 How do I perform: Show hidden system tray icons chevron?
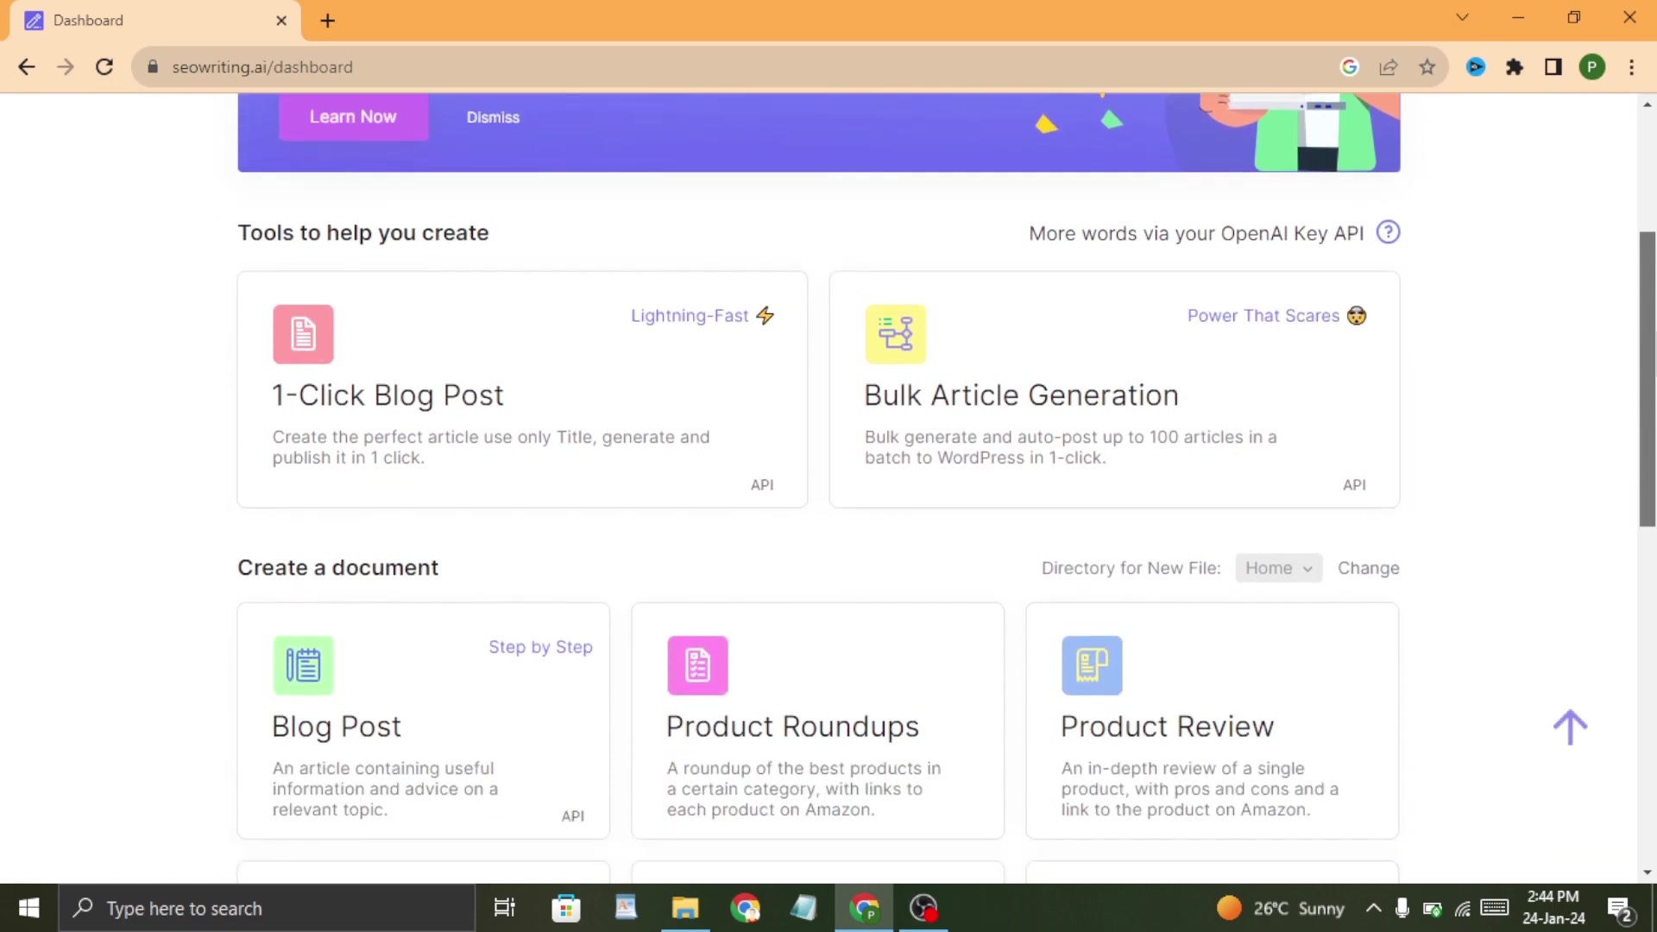point(1373,908)
